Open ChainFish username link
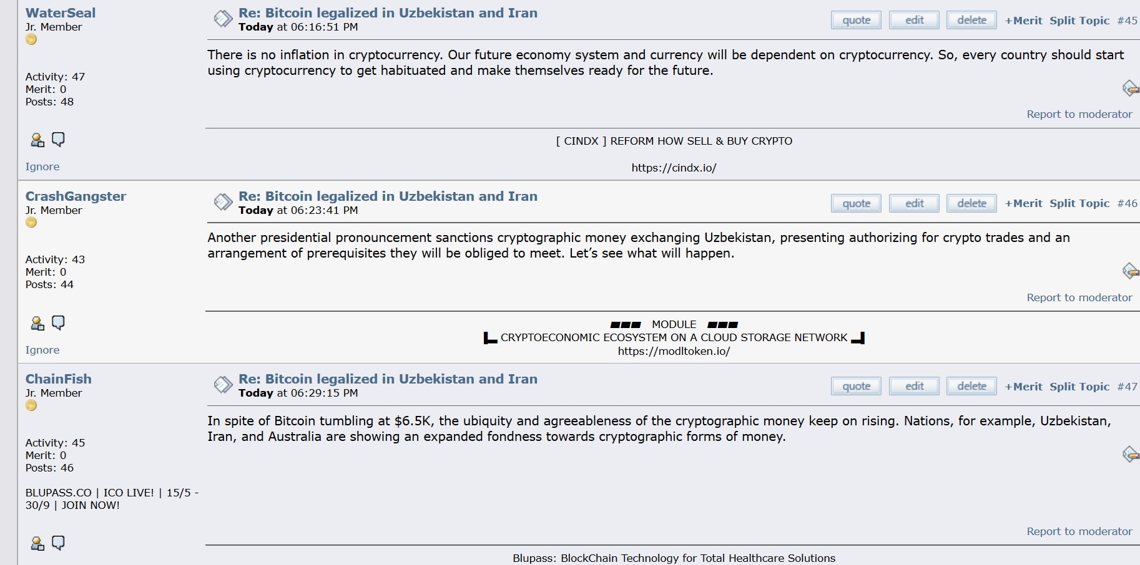Screen dimensions: 1140x565 tap(58, 379)
